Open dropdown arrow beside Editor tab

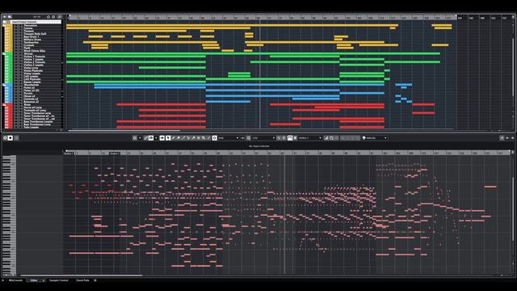coord(43,280)
